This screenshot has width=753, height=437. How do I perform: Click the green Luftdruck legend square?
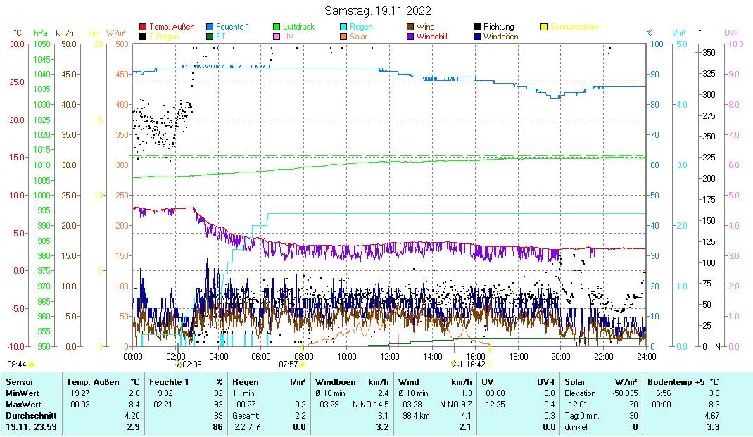tap(277, 27)
